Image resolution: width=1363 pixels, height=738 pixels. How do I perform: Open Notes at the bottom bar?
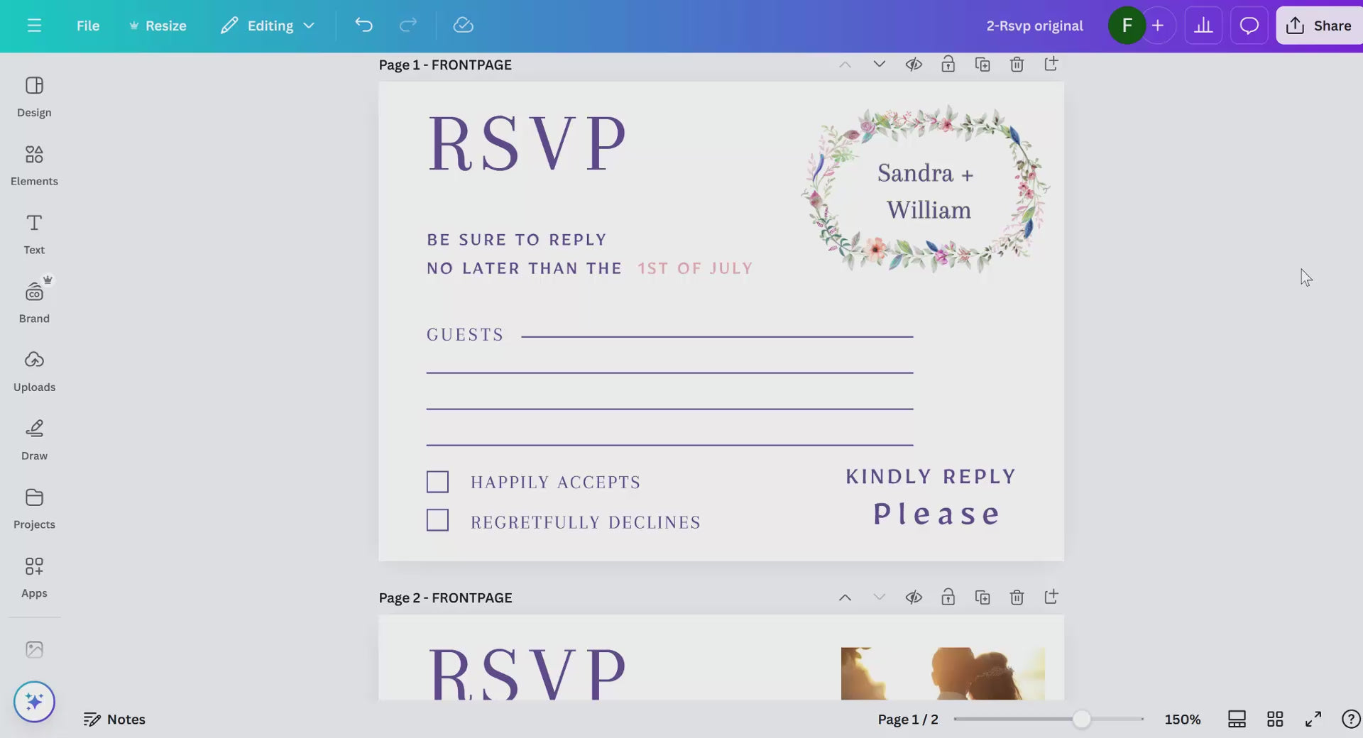(114, 719)
